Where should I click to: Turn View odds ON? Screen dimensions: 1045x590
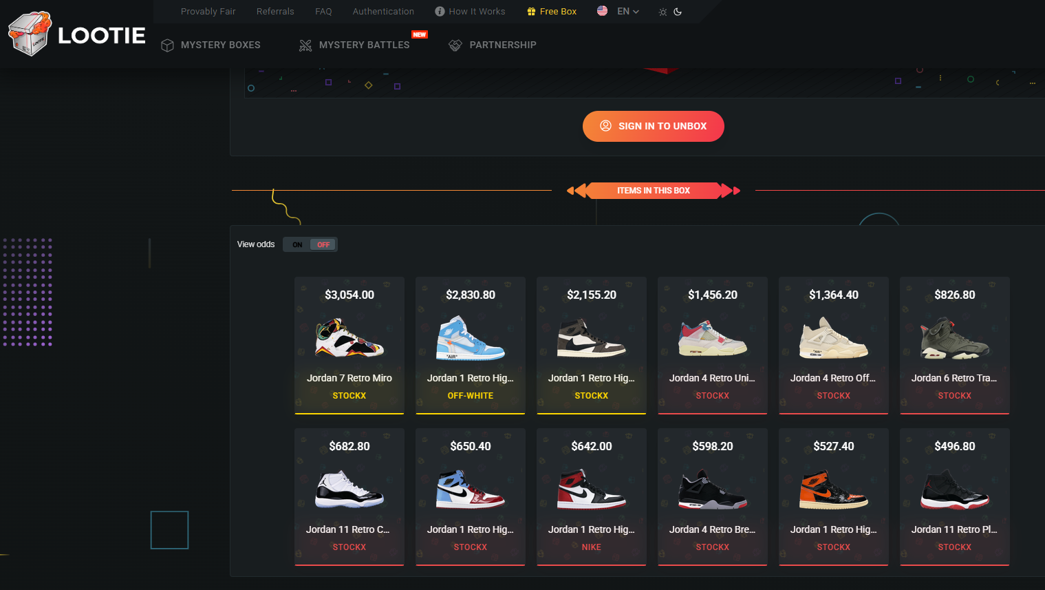coord(297,244)
